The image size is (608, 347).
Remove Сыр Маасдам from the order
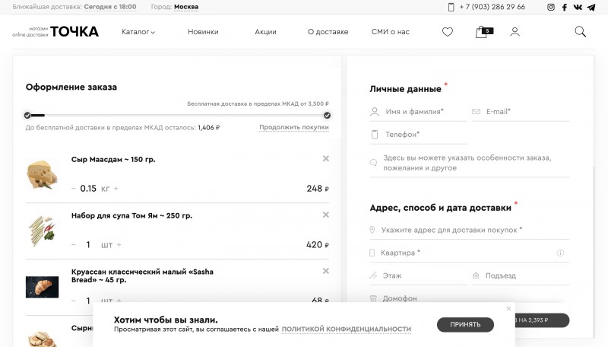(326, 158)
